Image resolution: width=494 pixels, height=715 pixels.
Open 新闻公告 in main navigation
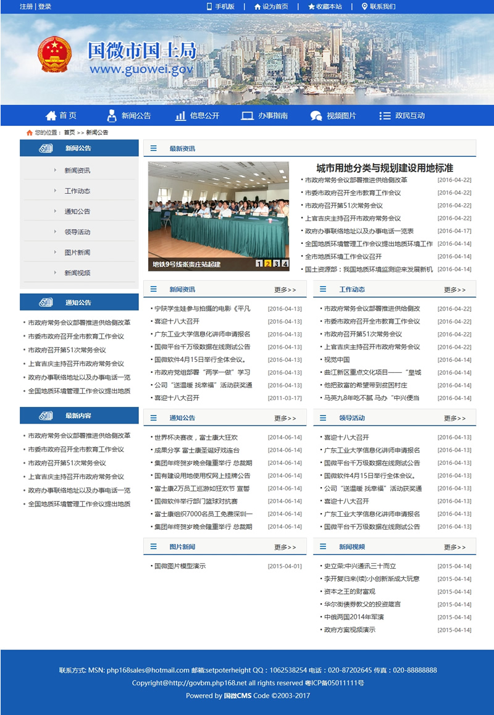[136, 116]
